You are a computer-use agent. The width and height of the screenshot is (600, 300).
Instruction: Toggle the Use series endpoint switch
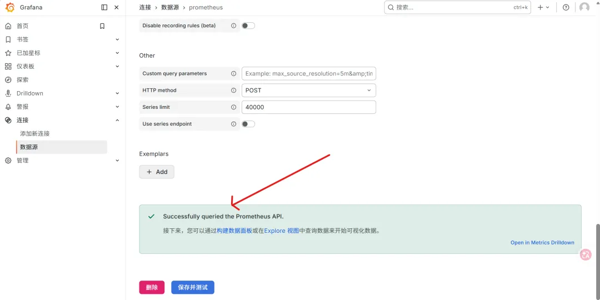248,124
